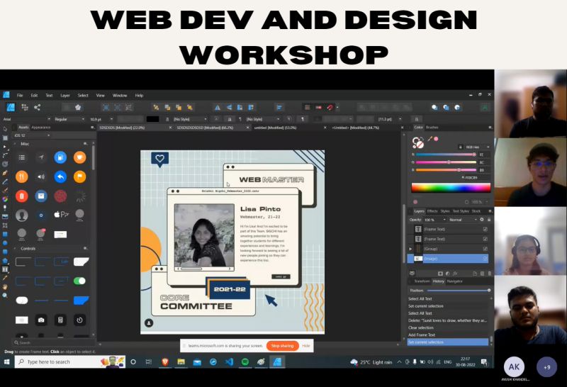
Task: Open the RGB Hex color model dropdown
Action: (x=476, y=147)
